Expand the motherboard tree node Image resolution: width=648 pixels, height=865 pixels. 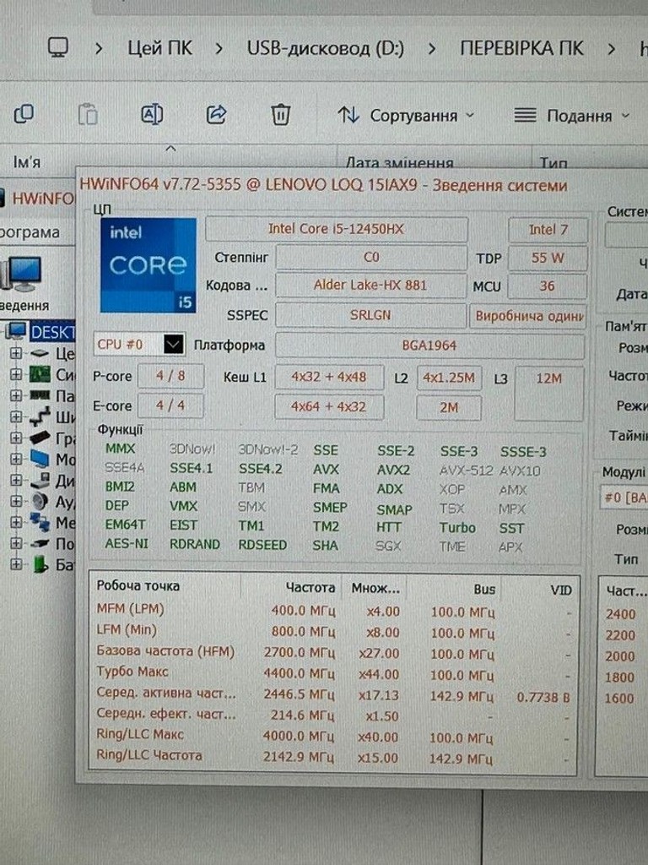(16, 374)
